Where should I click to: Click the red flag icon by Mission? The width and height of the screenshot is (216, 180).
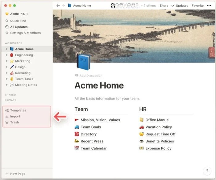pyautogui.click(x=77, y=120)
